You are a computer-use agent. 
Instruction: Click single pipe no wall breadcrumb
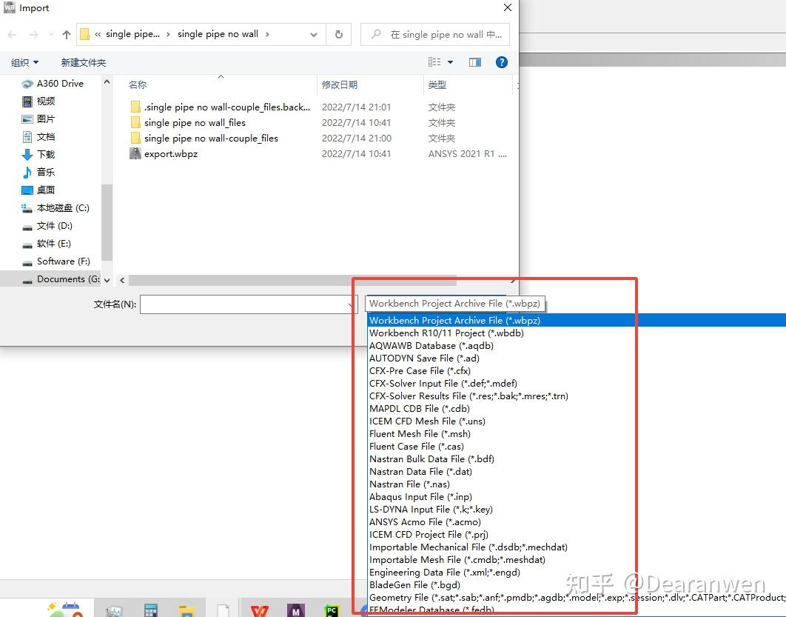[x=218, y=34]
